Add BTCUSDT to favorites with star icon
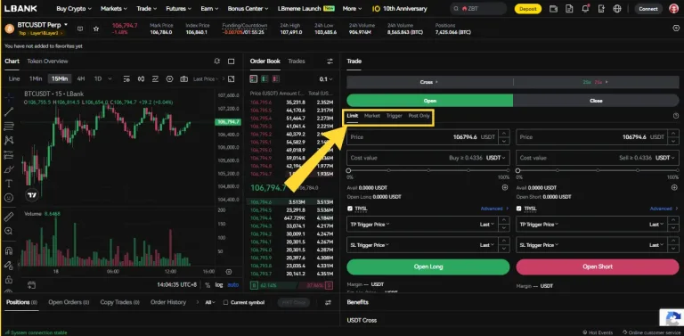 (x=96, y=29)
